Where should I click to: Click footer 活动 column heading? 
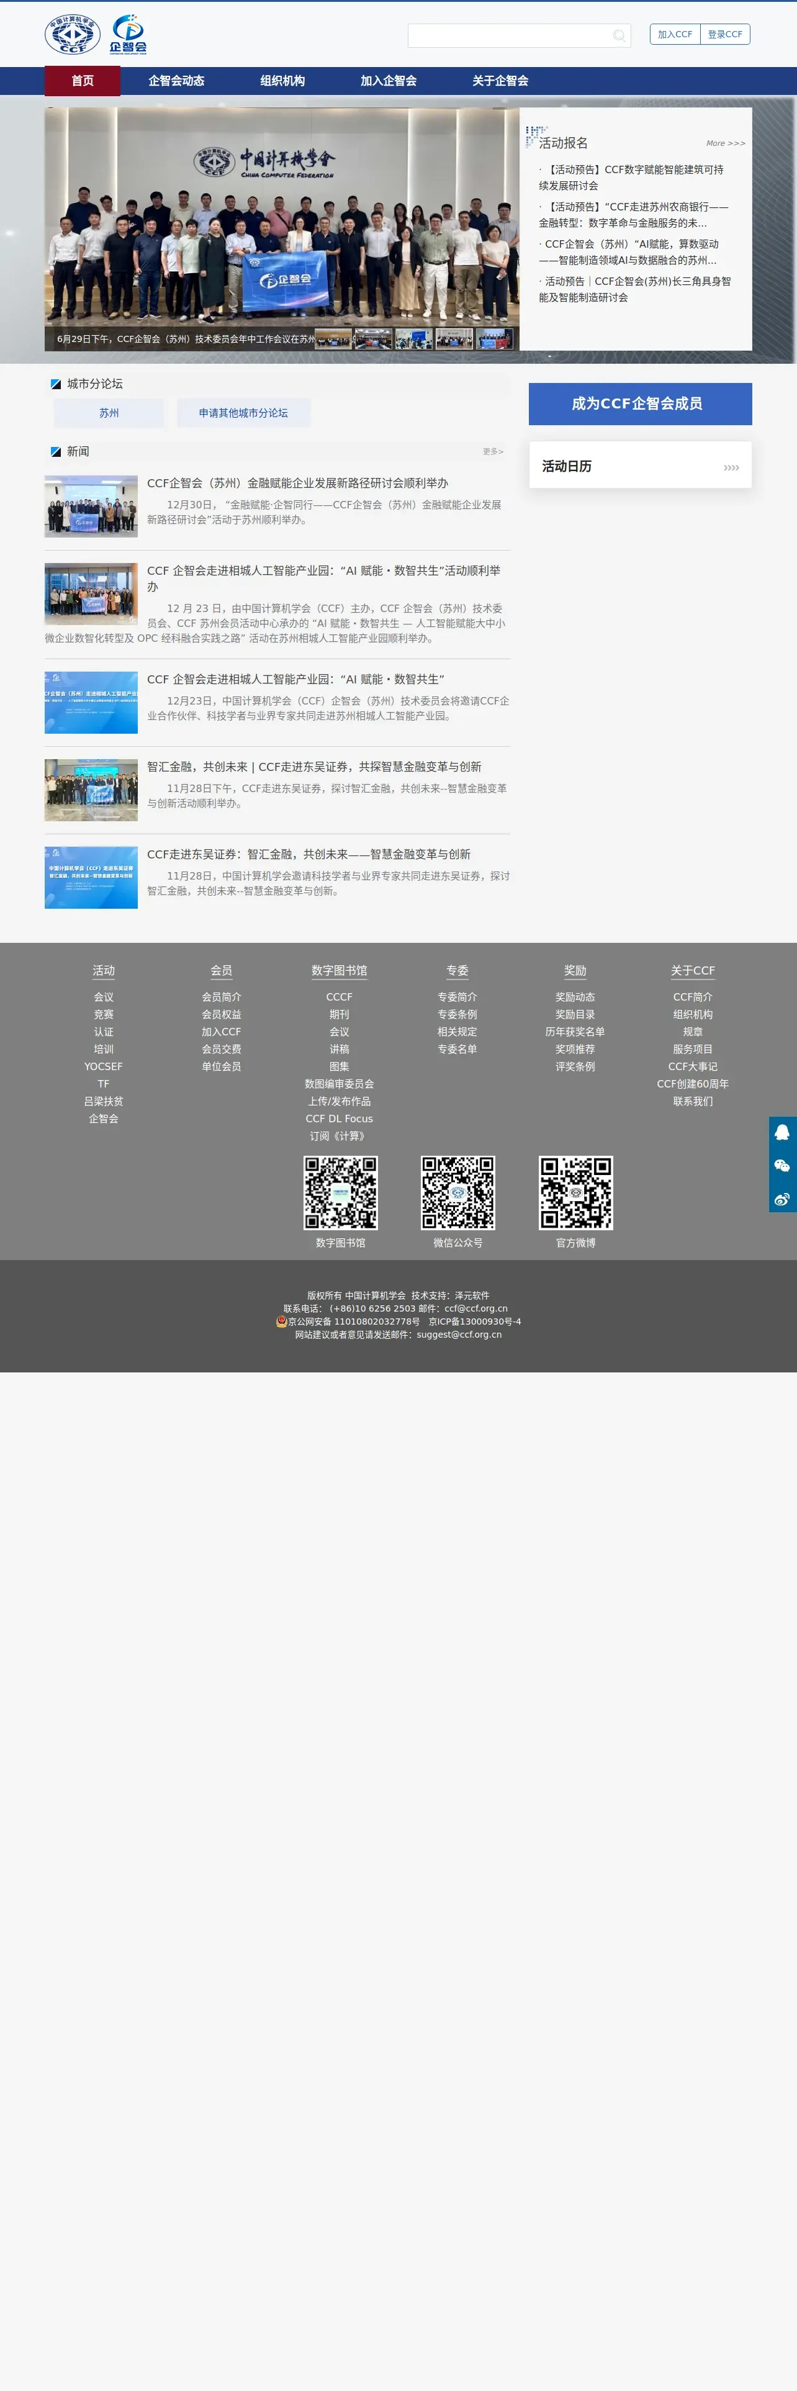click(x=104, y=971)
